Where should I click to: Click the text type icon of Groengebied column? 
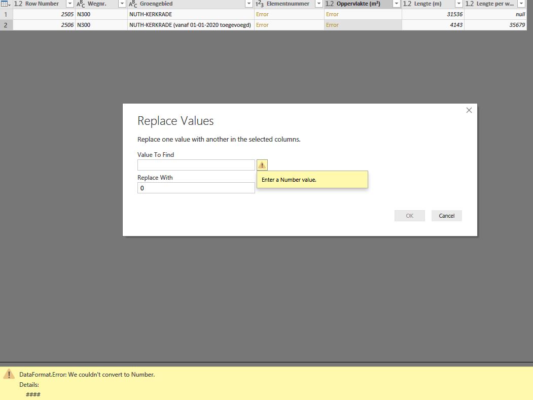pyautogui.click(x=133, y=4)
